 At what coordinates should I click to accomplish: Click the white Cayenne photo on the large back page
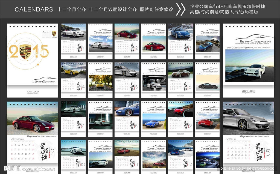pyautogui.click(x=250, y=66)
